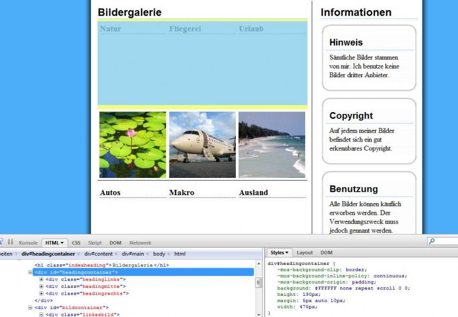
Task: Click the Firebug inspect element icon
Action: click(2, 242)
